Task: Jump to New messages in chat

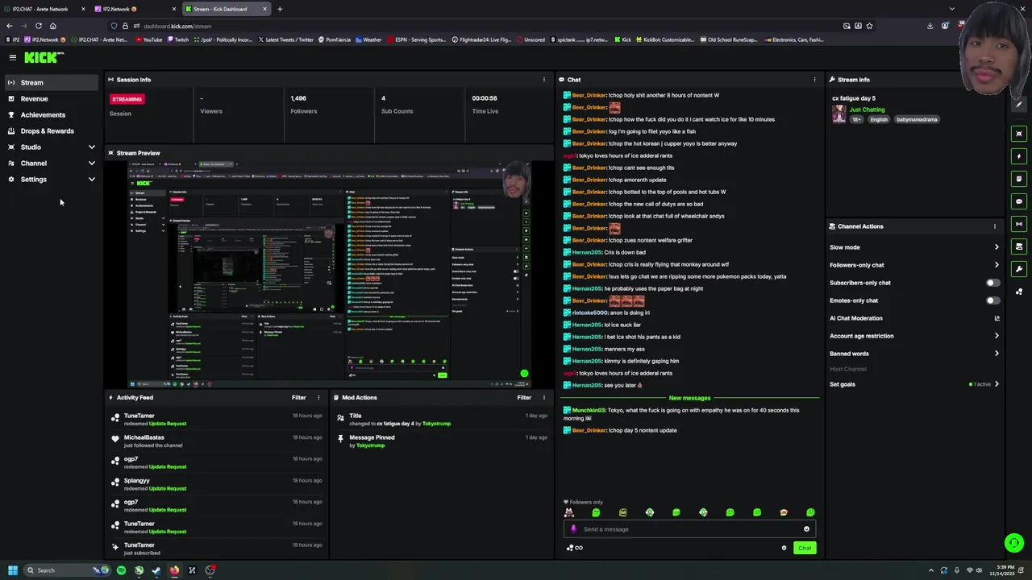Action: [689, 398]
